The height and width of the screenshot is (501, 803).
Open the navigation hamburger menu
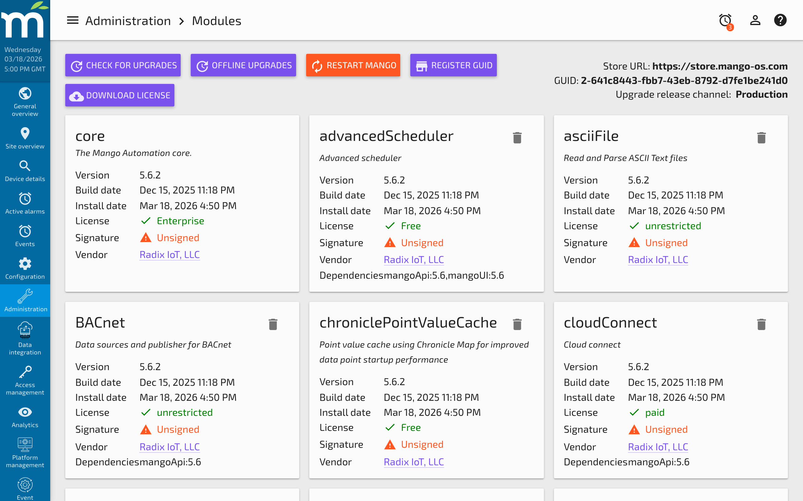coord(72,20)
